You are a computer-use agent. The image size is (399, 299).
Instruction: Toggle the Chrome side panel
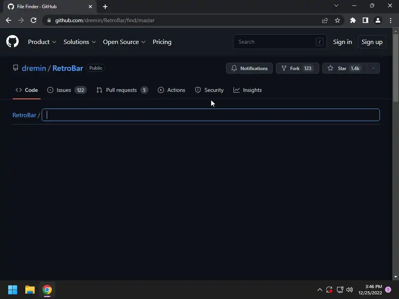pyautogui.click(x=365, y=20)
